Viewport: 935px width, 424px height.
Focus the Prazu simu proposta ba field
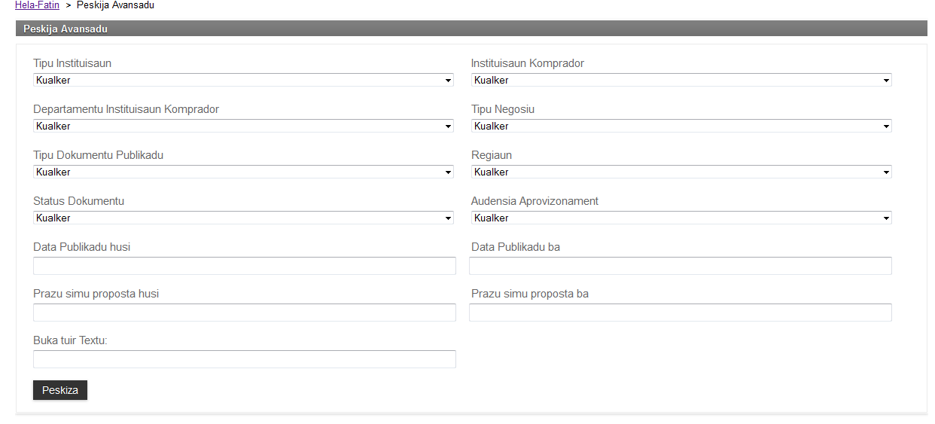[x=680, y=313]
